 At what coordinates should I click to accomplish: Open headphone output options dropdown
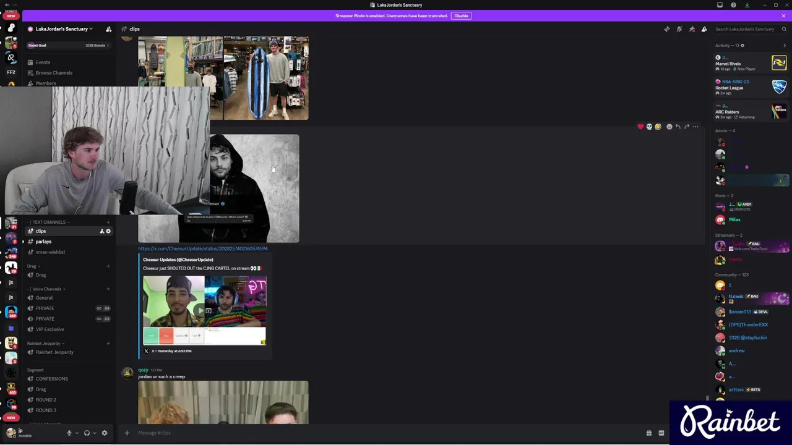[x=94, y=433]
